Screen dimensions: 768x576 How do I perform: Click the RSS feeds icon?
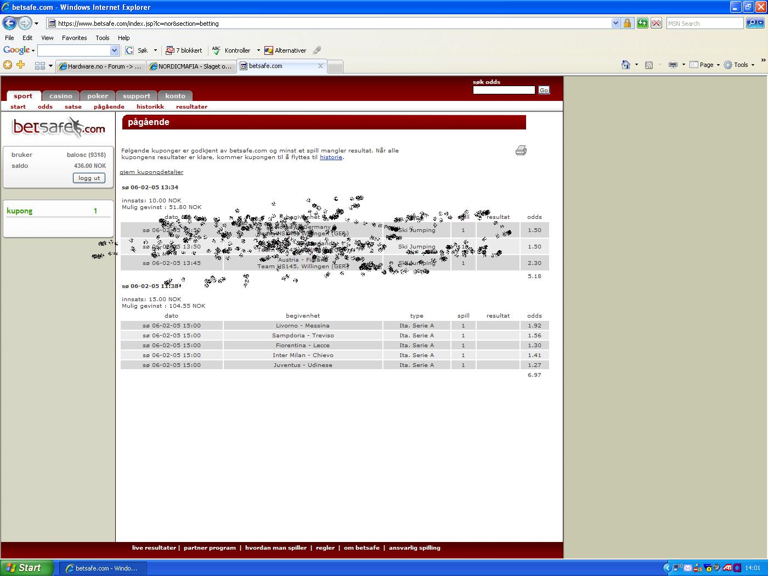(649, 65)
